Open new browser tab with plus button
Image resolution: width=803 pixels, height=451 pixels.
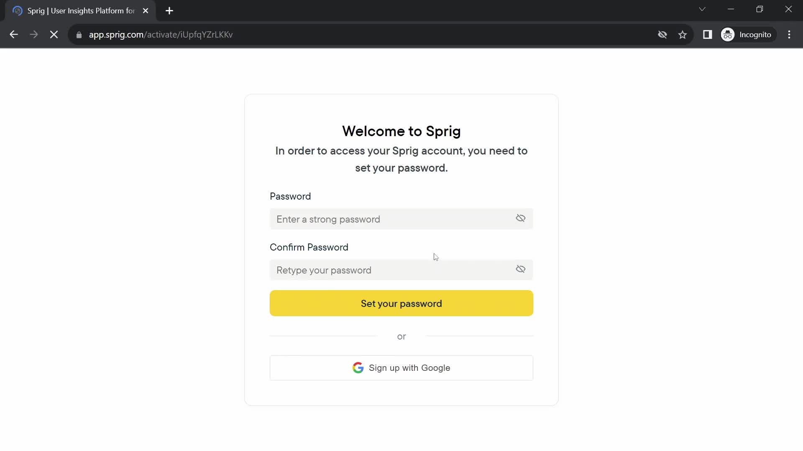click(170, 11)
